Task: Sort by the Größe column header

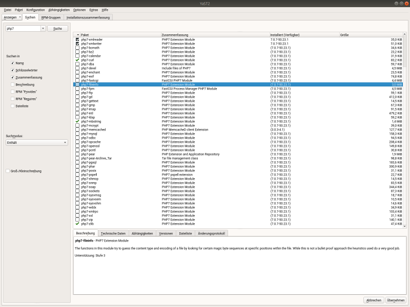Action: [x=371, y=35]
